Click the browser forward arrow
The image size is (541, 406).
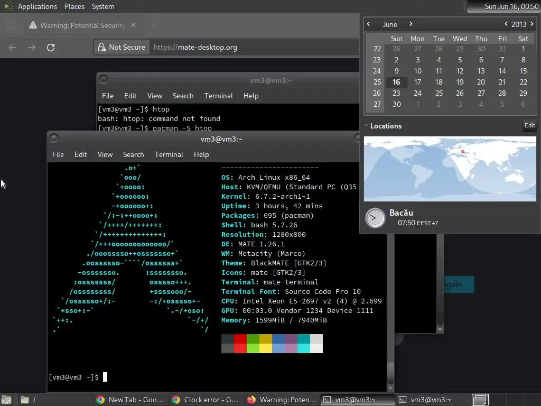coord(32,47)
